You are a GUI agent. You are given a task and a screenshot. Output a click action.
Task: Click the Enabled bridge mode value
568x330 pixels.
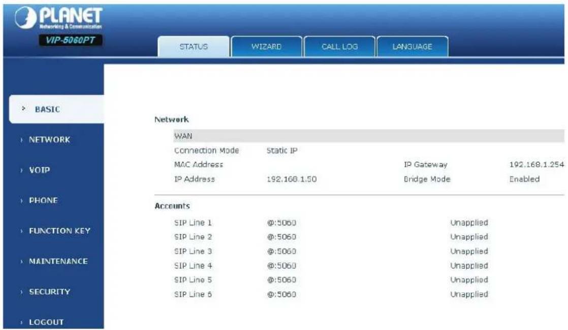tap(524, 179)
